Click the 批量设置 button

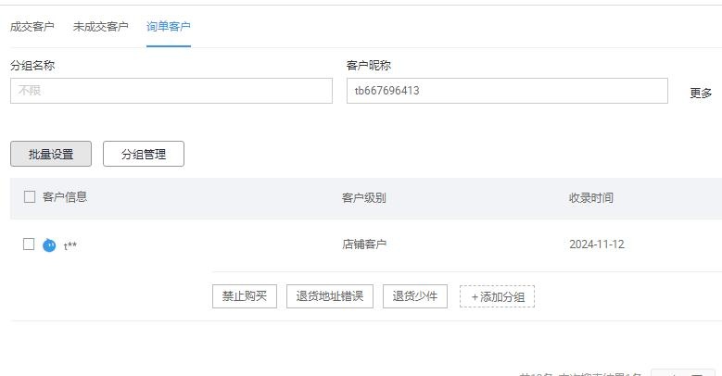[51, 154]
